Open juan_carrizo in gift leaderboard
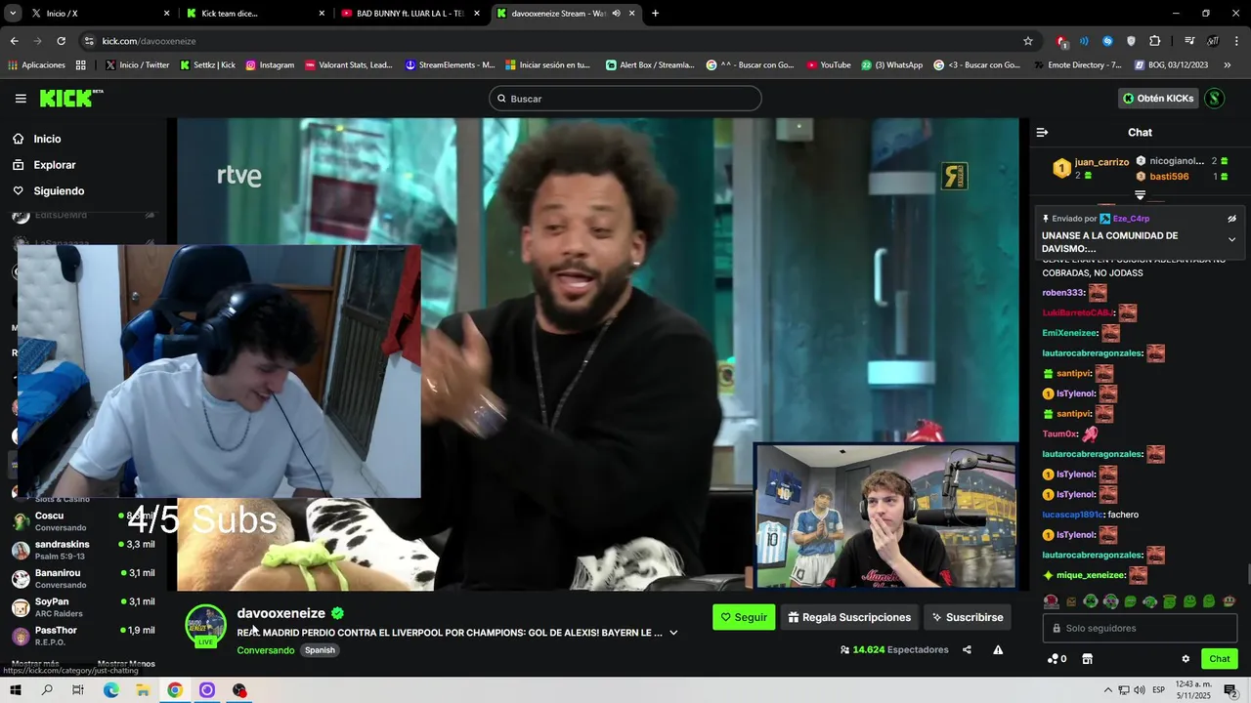 (1101, 162)
